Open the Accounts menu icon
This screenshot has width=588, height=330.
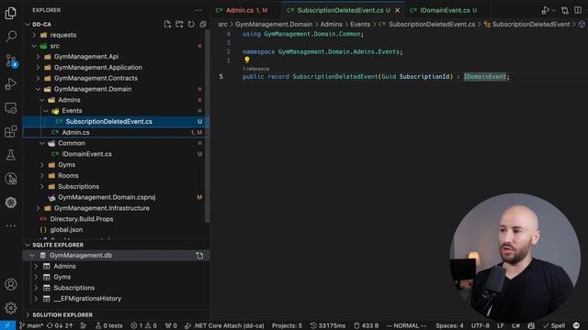click(x=10, y=284)
